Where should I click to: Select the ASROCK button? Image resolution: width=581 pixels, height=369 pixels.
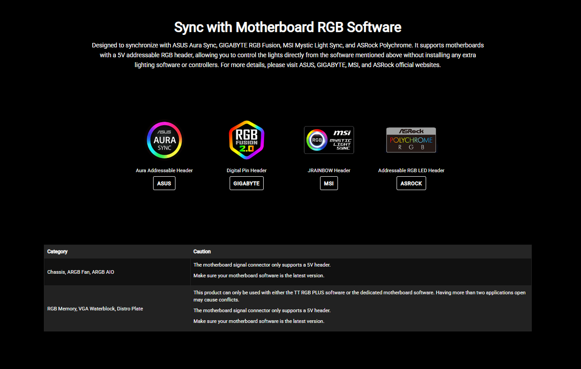411,183
